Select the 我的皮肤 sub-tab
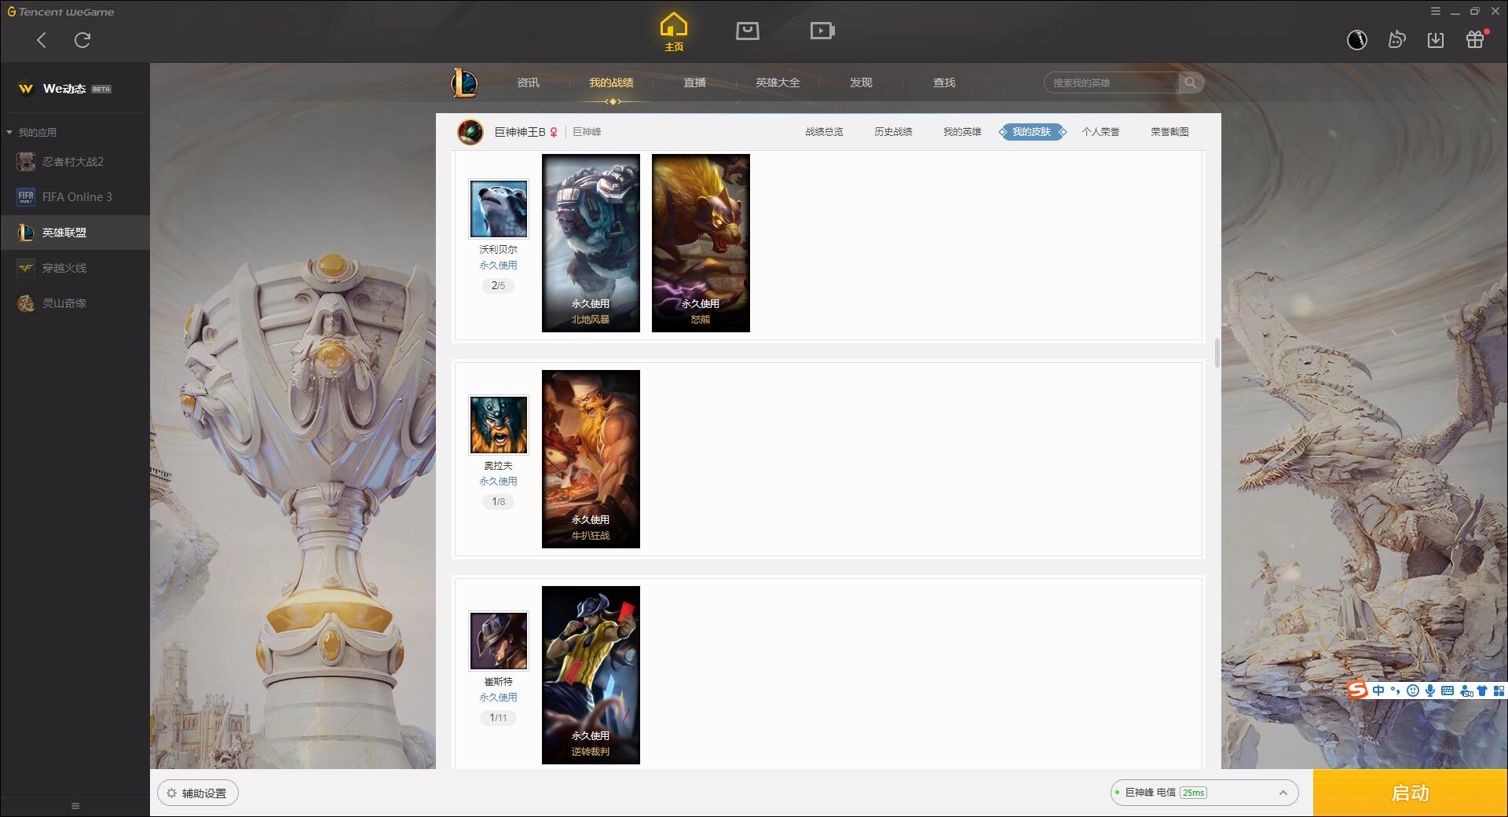The width and height of the screenshot is (1508, 817). pyautogui.click(x=1031, y=132)
